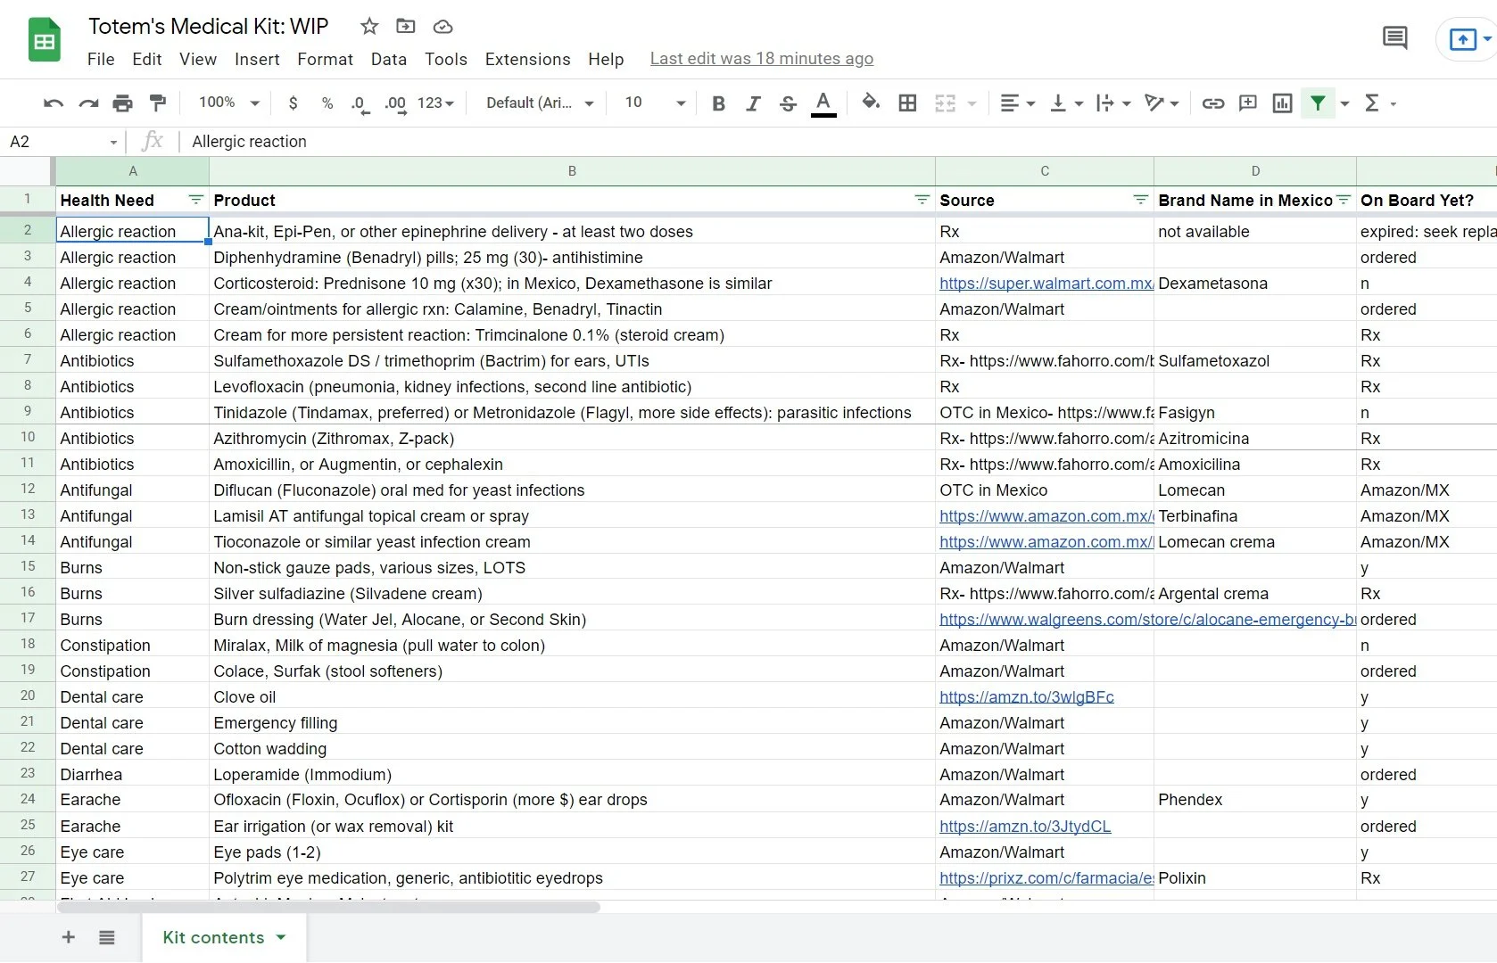Viewport: 1497px width, 963px height.
Task: Open Google Sheets home icon
Action: pyautogui.click(x=45, y=40)
